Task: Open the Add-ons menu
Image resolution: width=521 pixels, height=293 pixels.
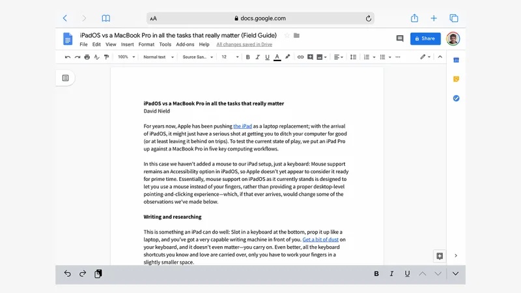Action: 185,44
